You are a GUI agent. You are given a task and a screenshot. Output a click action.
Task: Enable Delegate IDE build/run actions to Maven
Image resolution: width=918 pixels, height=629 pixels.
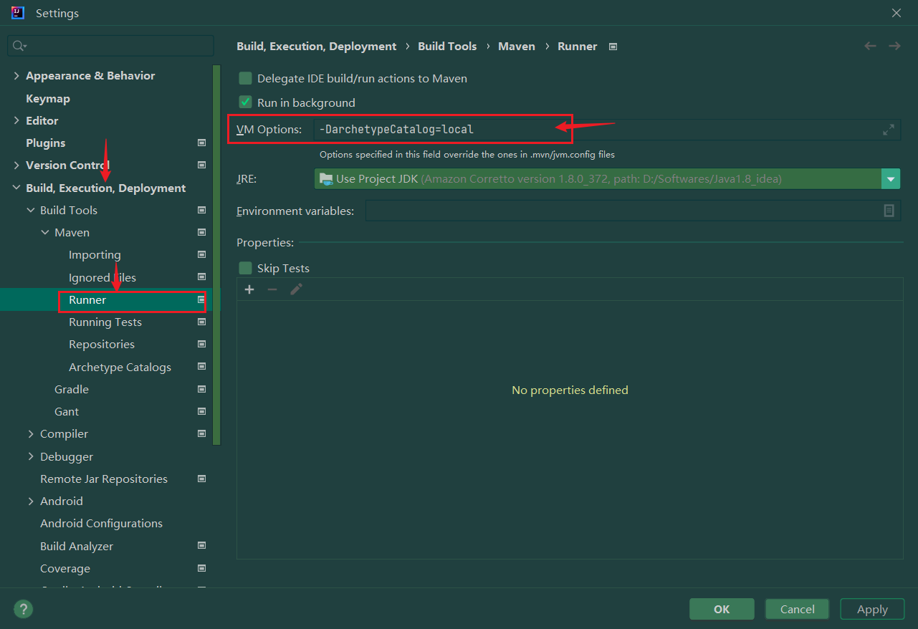pos(246,78)
